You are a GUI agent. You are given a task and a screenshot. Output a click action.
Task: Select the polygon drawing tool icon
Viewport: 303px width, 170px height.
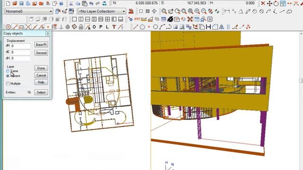(143, 27)
